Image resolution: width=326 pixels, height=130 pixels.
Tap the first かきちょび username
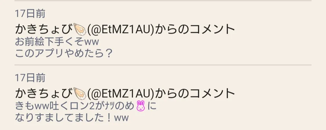tap(44, 29)
